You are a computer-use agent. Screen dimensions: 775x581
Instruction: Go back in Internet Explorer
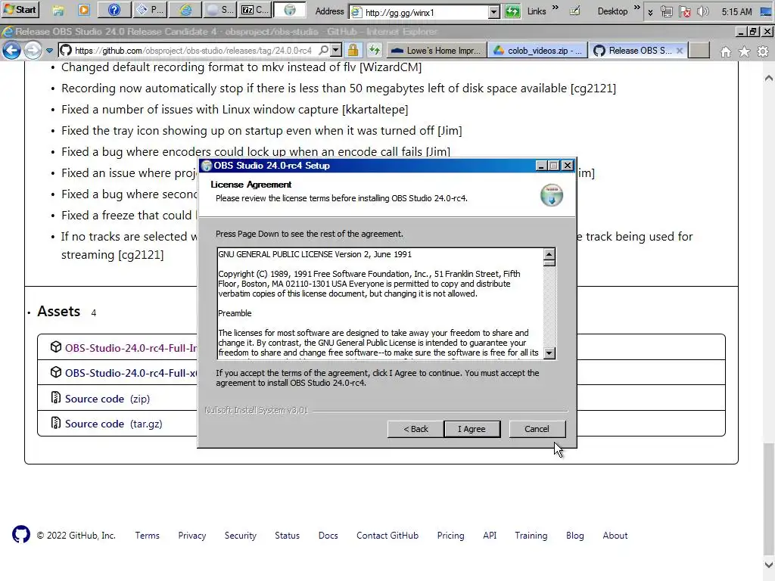pos(11,51)
